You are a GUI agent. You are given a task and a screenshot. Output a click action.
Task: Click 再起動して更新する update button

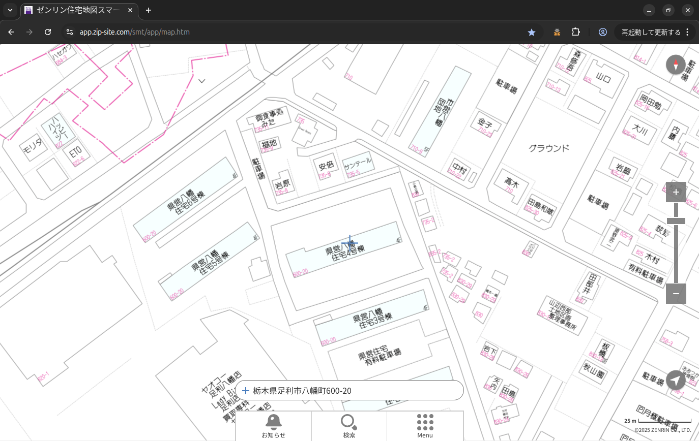pos(651,32)
